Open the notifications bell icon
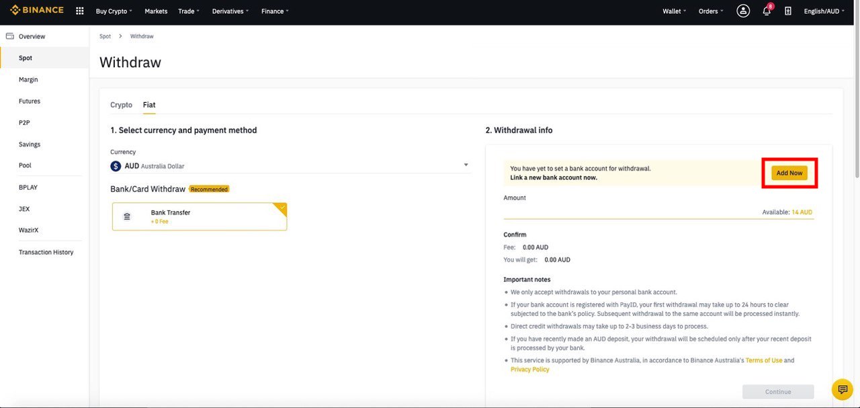The image size is (860, 408). (767, 11)
